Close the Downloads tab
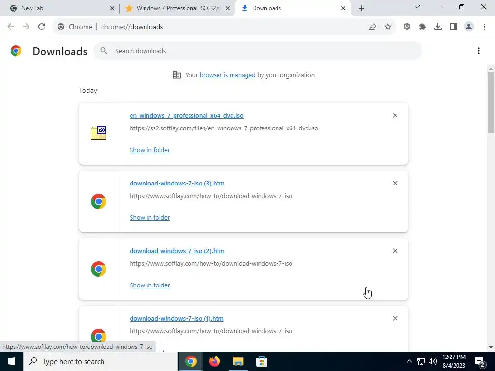 343,8
